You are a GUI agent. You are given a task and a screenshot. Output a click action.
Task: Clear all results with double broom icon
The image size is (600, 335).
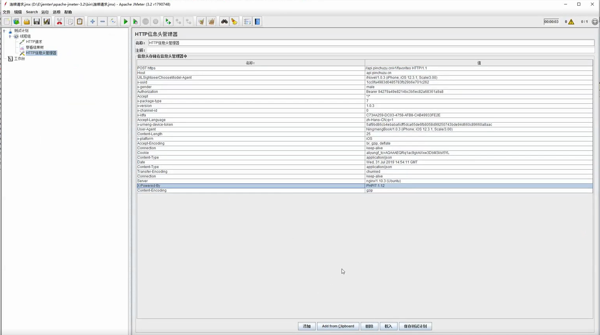[211, 22]
